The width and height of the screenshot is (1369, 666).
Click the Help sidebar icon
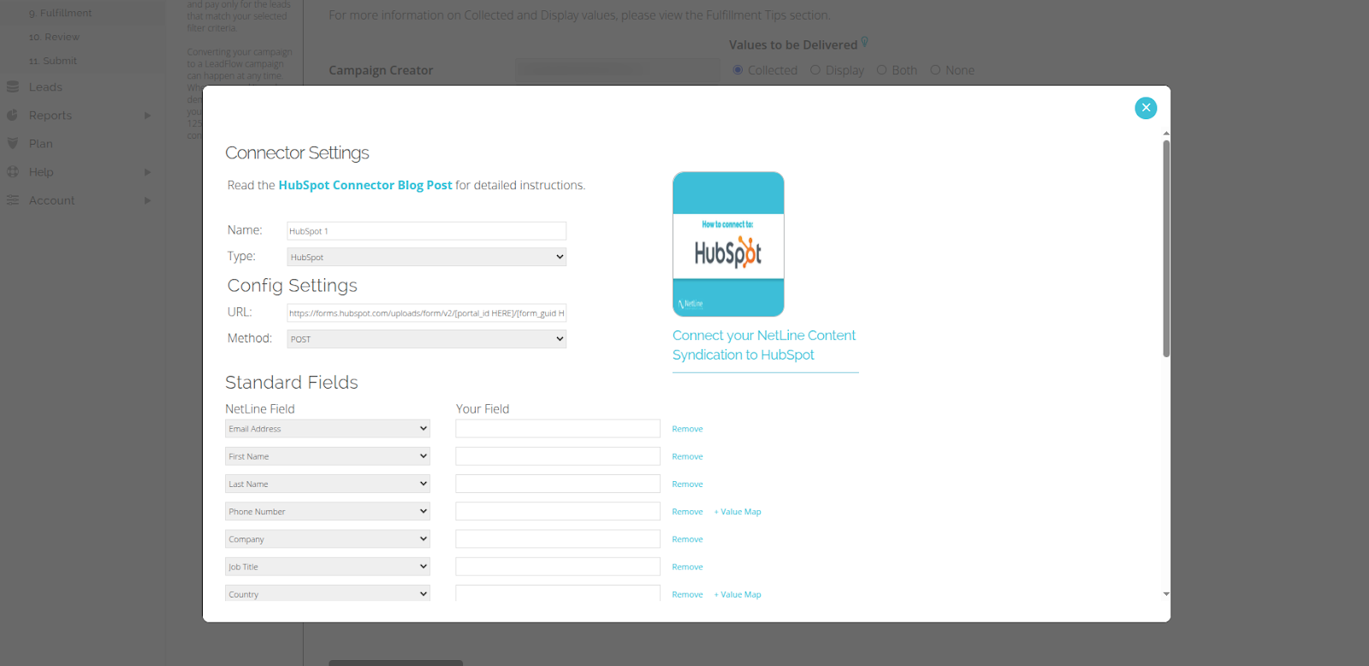tap(13, 172)
